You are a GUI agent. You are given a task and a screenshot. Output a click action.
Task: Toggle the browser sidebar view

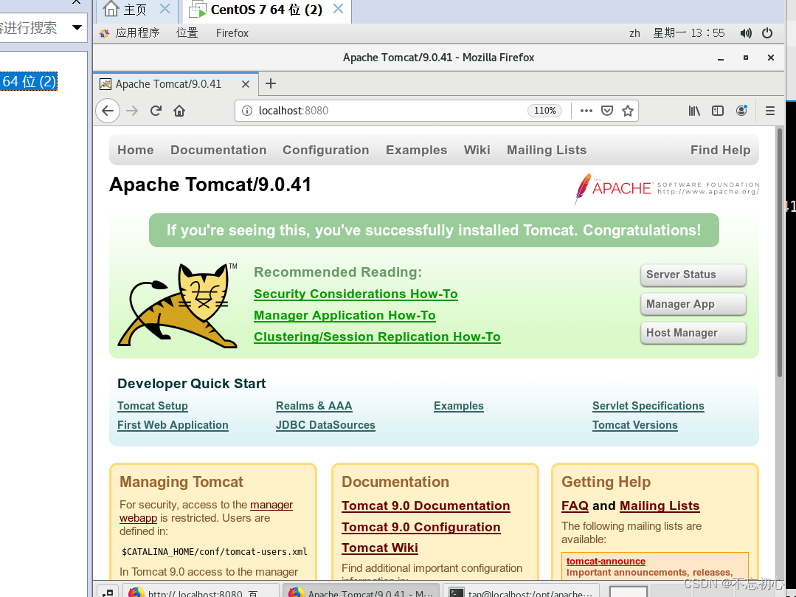point(718,111)
